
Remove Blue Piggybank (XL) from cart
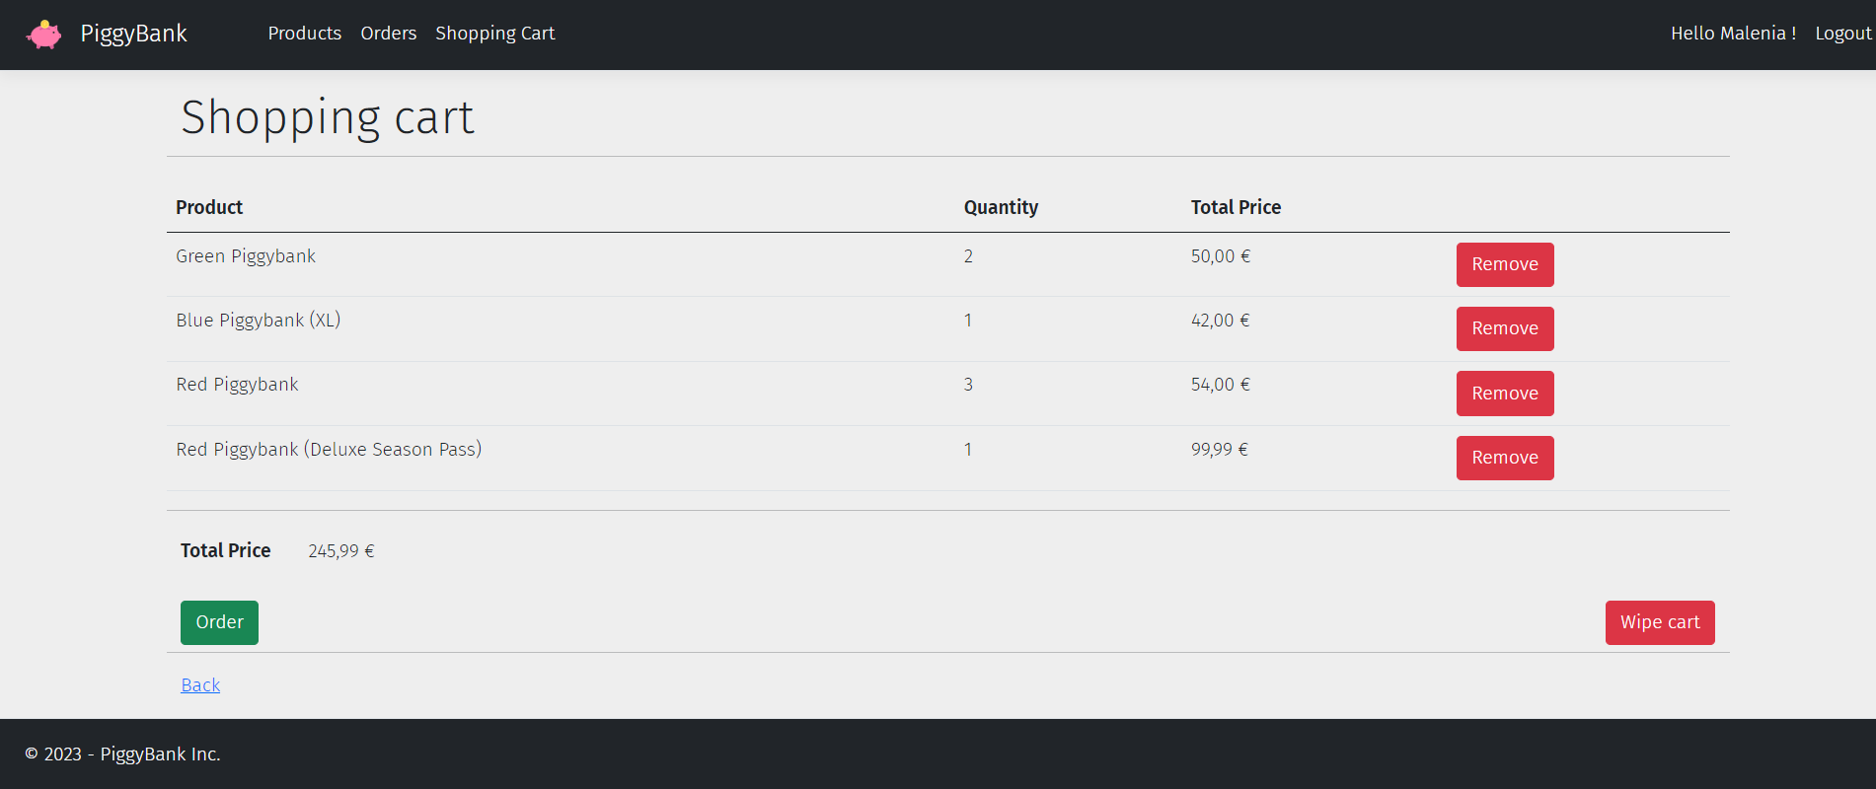coord(1505,328)
